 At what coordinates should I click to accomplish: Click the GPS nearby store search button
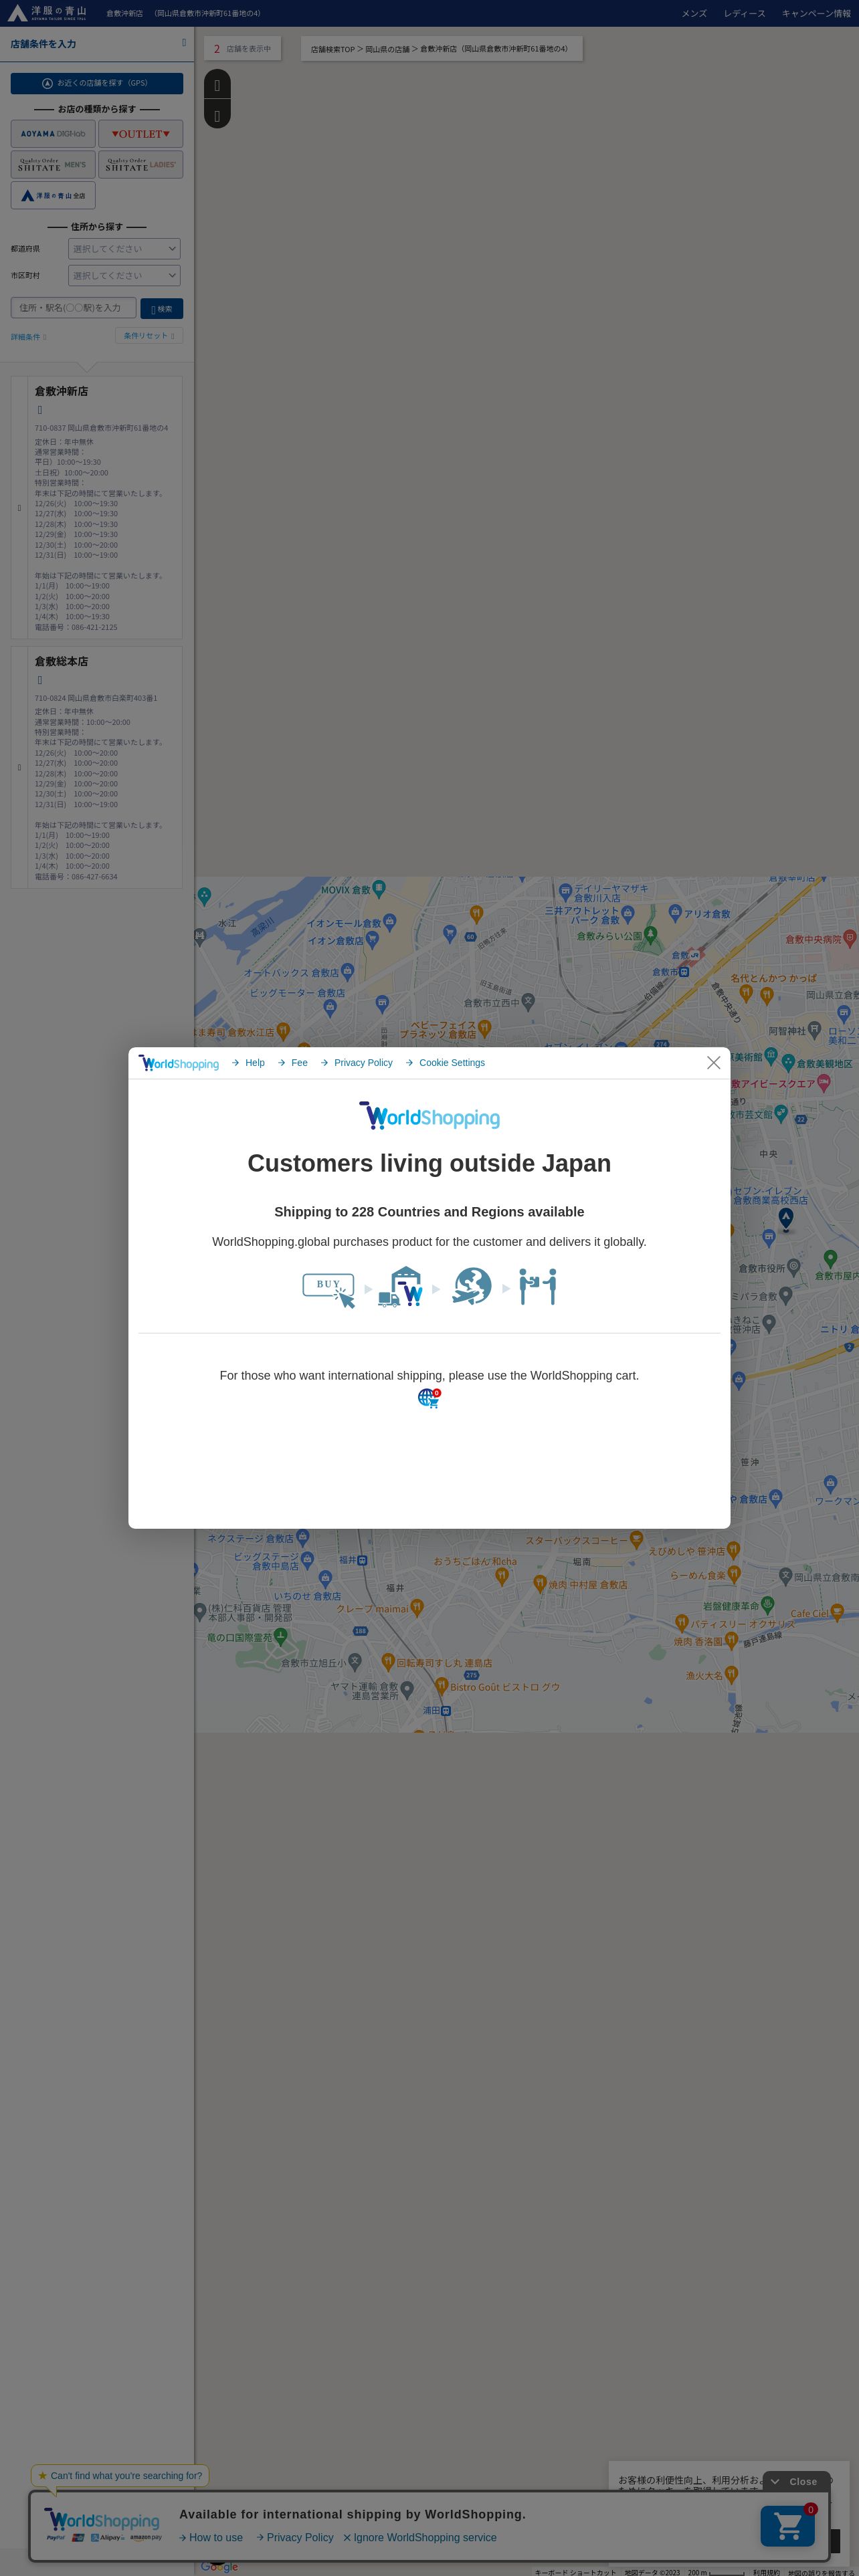click(97, 83)
